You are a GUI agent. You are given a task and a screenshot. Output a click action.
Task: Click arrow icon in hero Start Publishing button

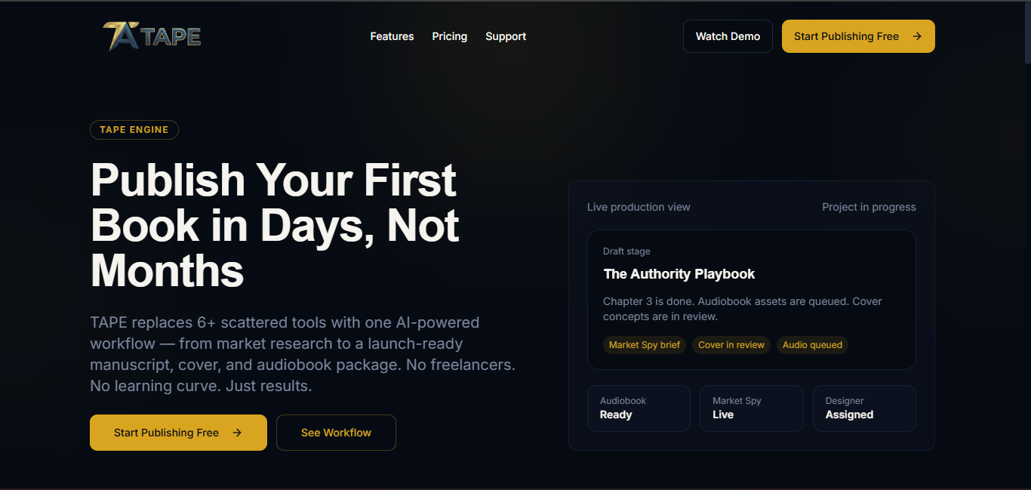(x=237, y=433)
